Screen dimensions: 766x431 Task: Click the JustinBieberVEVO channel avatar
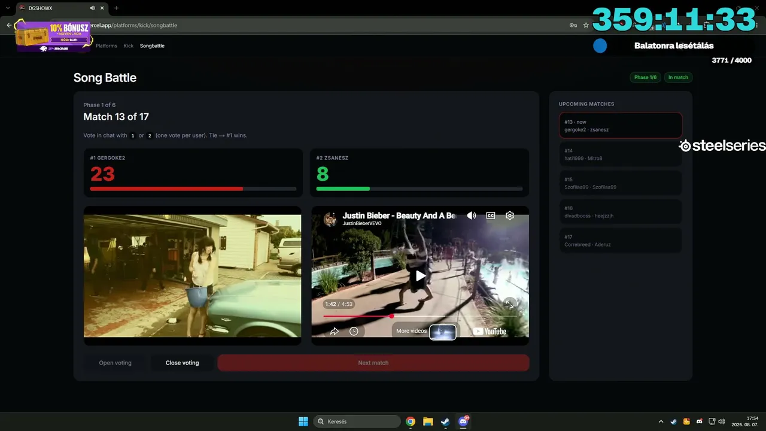(330, 218)
